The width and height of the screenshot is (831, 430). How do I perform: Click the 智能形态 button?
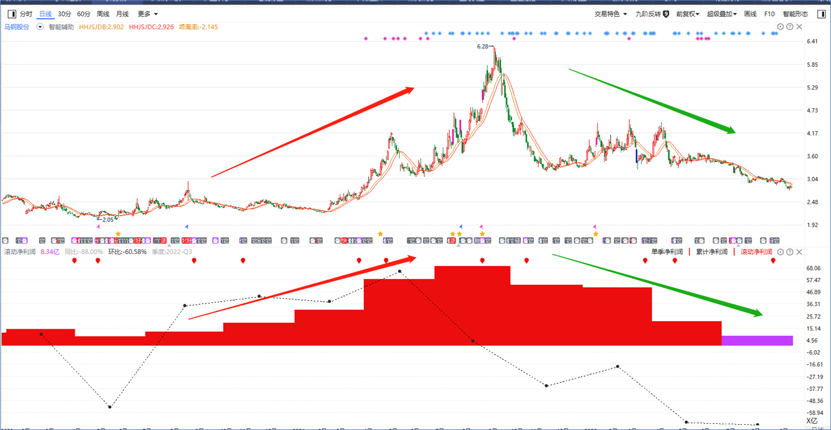tap(795, 14)
